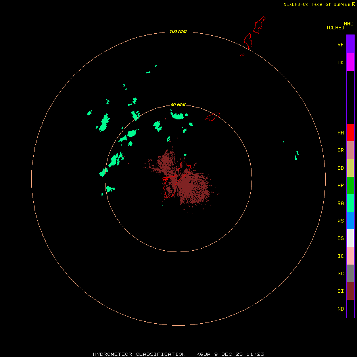The height and width of the screenshot is (357, 357).
Task: Click the blue WS legend color block
Action: [x=350, y=221]
